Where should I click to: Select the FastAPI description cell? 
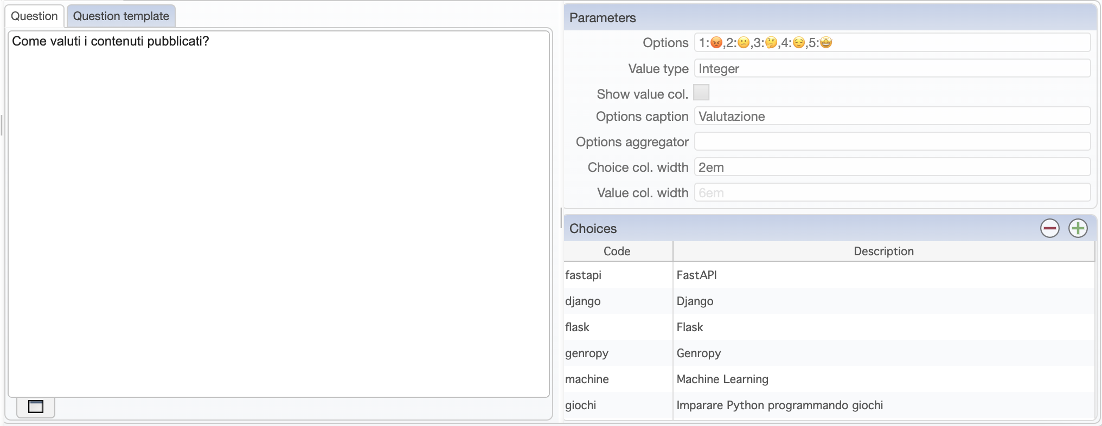[x=883, y=275]
